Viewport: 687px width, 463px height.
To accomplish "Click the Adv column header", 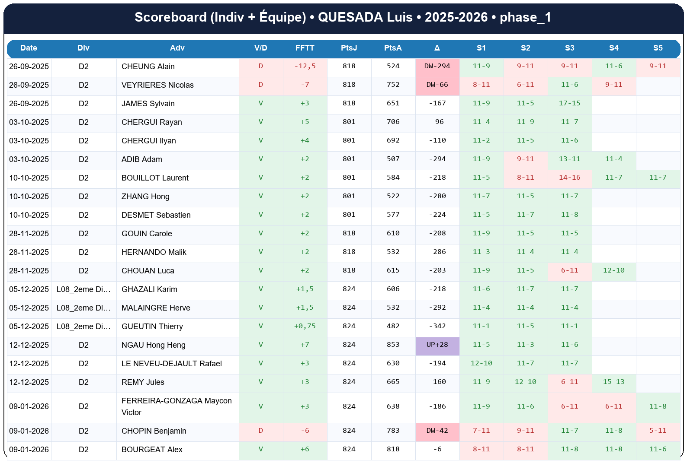I will [x=177, y=48].
